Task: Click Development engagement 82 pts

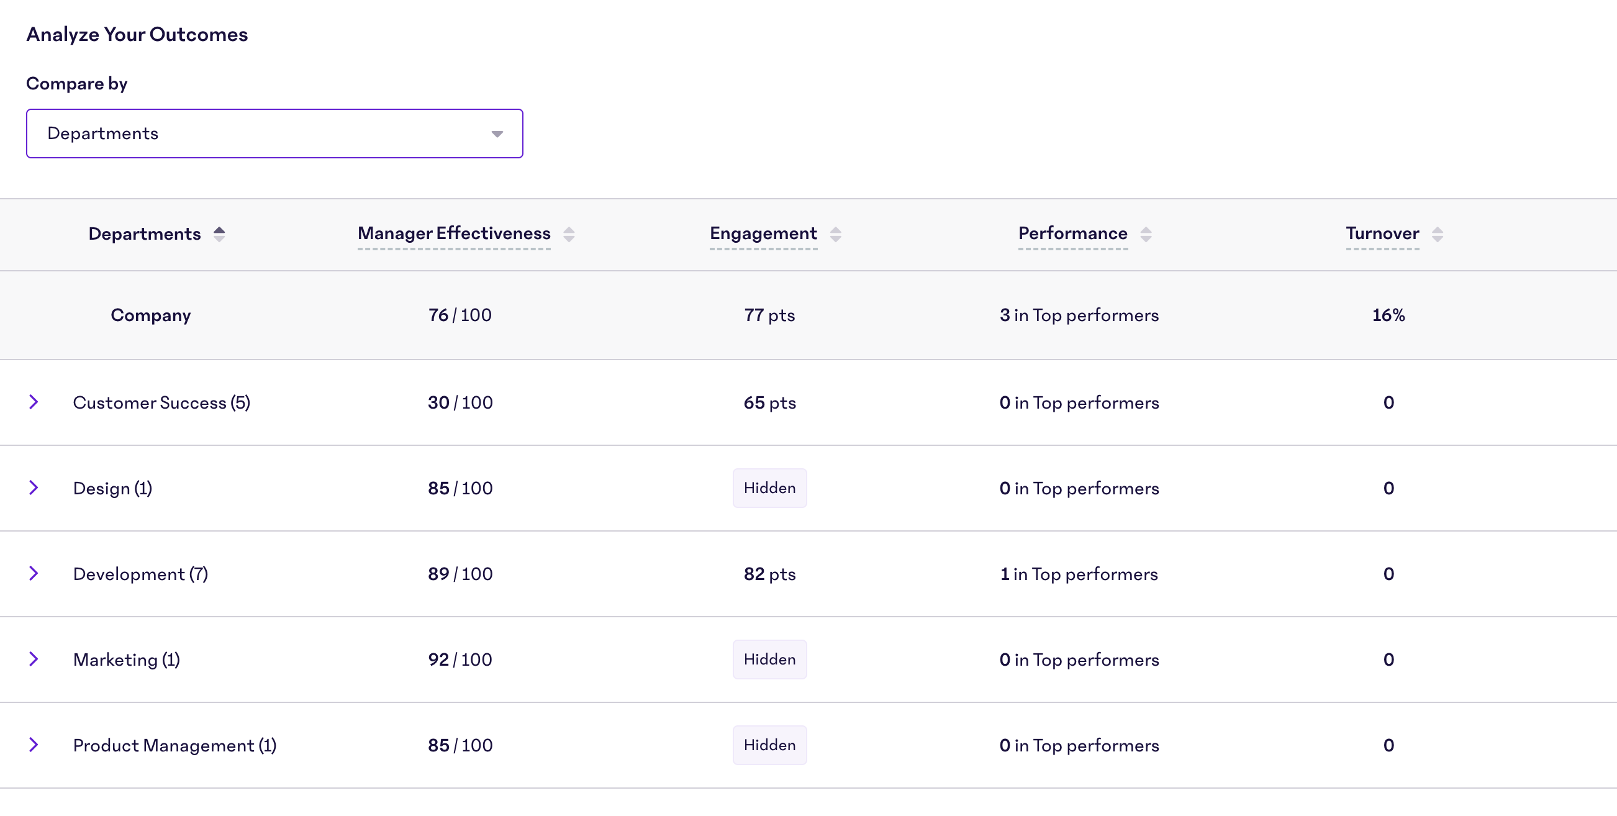Action: [x=769, y=574]
